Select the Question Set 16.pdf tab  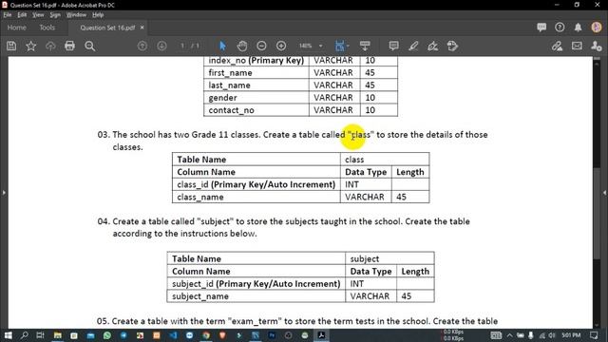107,28
